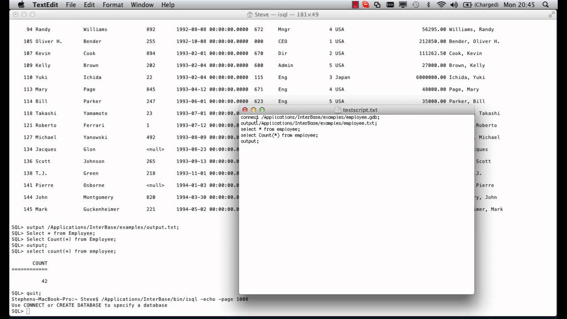Open the display monitor menu bar icon

[403, 5]
